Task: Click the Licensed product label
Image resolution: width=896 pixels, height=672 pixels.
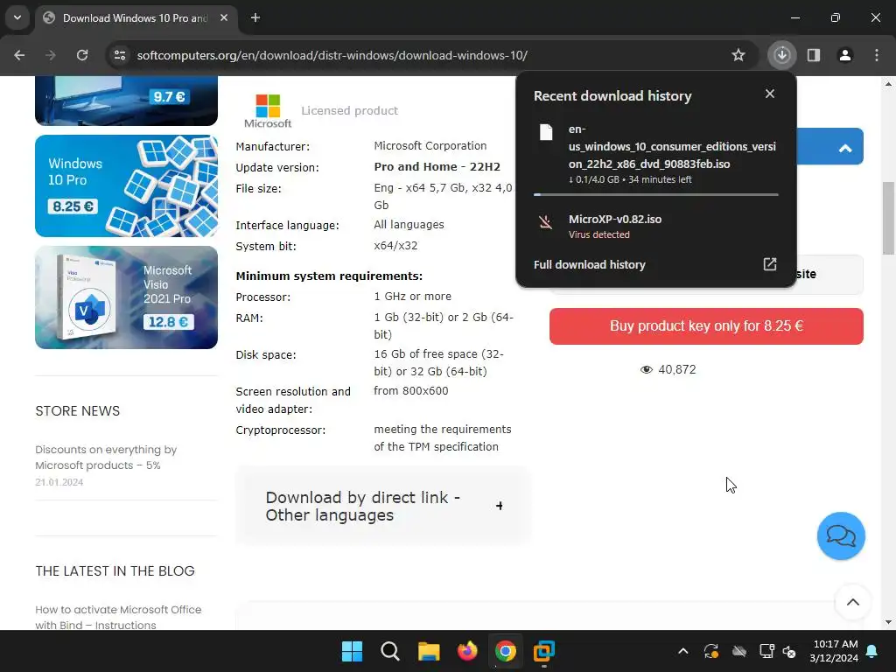Action: pos(349,111)
